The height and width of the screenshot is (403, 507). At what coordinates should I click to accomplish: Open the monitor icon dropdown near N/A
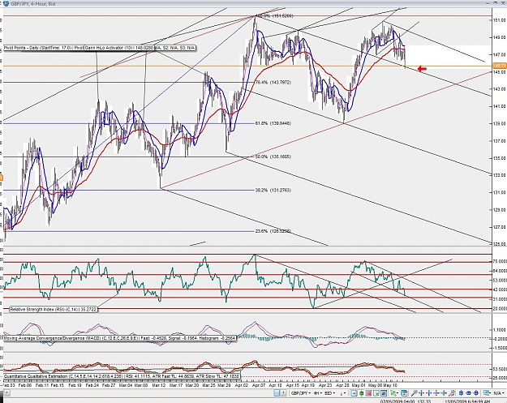click(487, 393)
